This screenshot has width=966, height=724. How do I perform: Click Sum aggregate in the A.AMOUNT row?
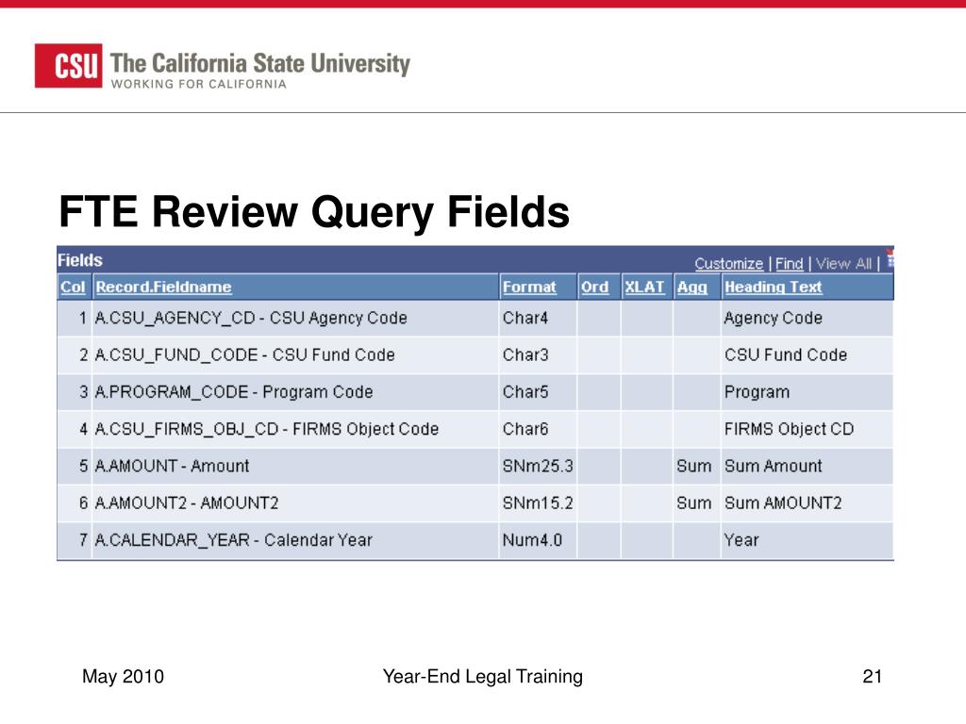tap(693, 466)
